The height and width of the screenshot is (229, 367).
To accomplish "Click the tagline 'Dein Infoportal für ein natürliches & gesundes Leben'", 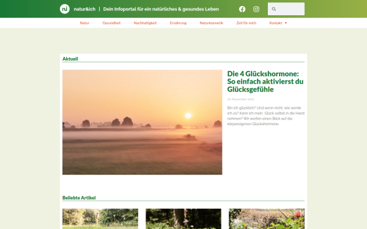I will click(161, 9).
